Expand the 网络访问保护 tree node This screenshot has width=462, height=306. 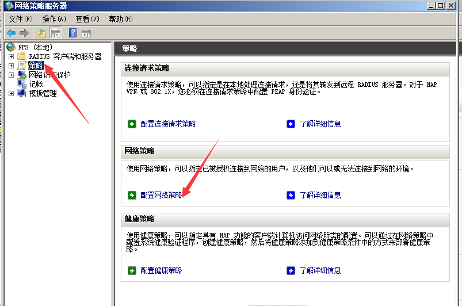point(11,75)
